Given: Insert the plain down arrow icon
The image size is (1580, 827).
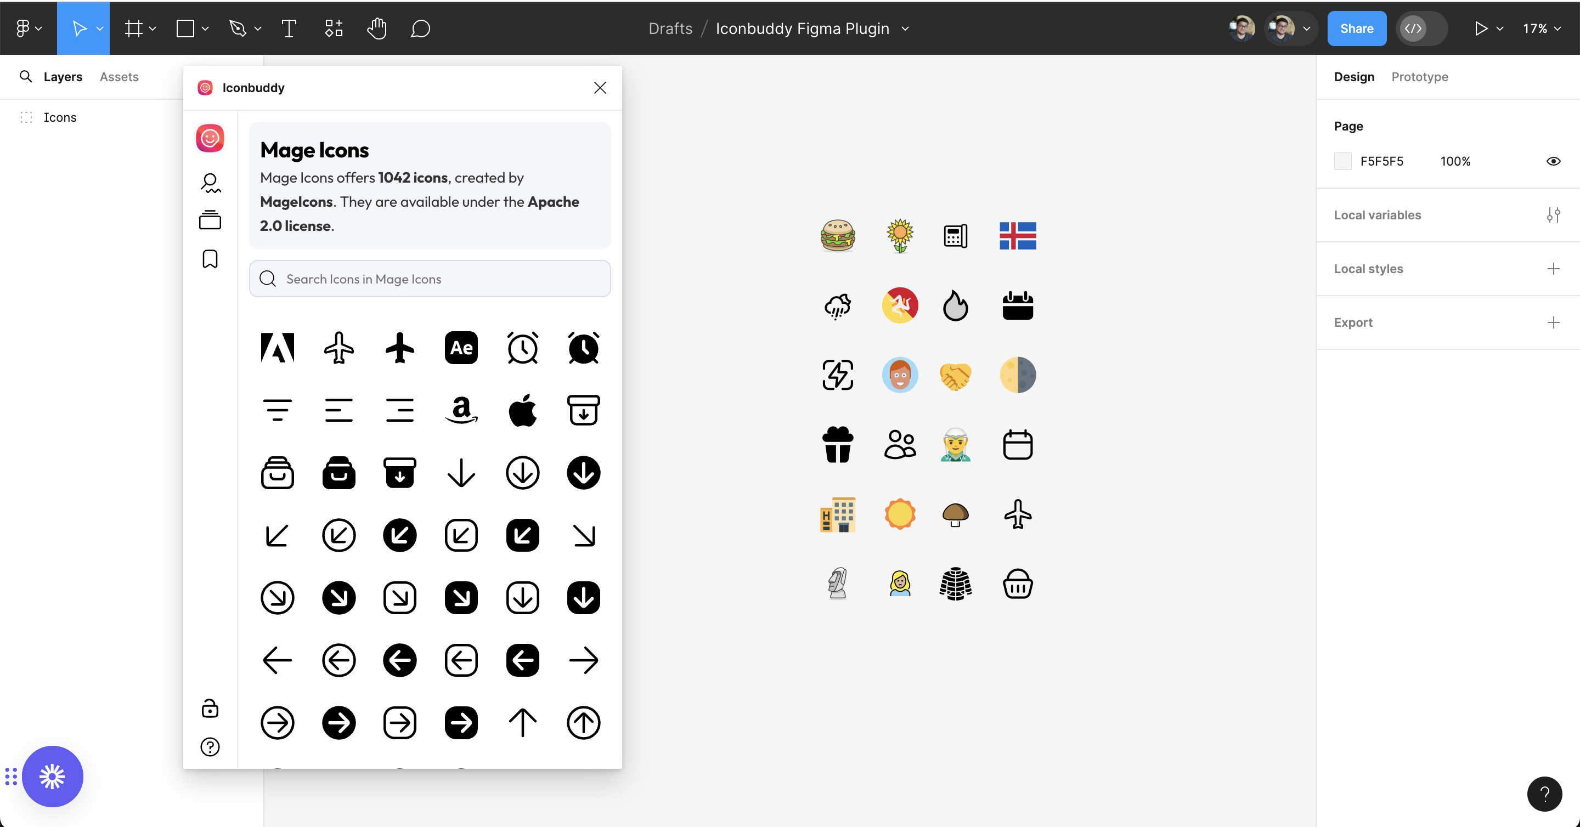Looking at the screenshot, I should 461,473.
